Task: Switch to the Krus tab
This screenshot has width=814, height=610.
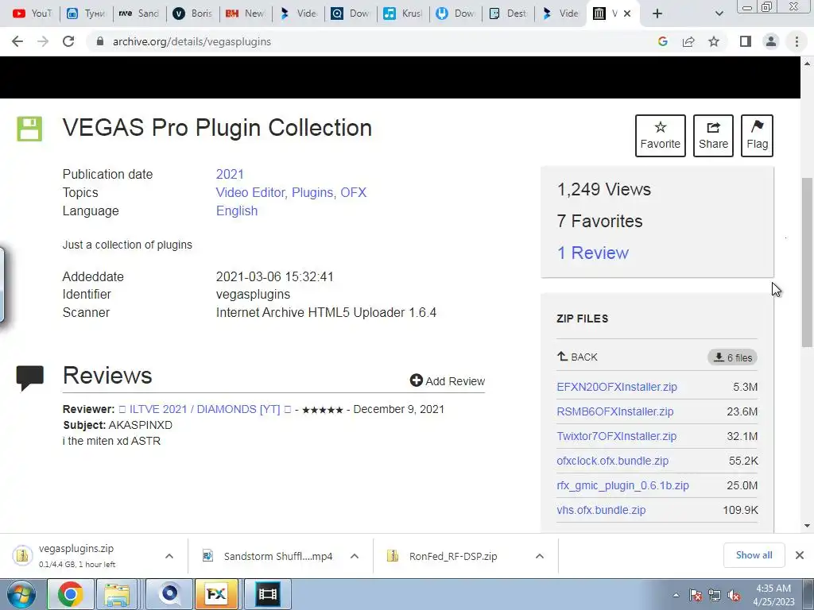Action: tap(403, 14)
